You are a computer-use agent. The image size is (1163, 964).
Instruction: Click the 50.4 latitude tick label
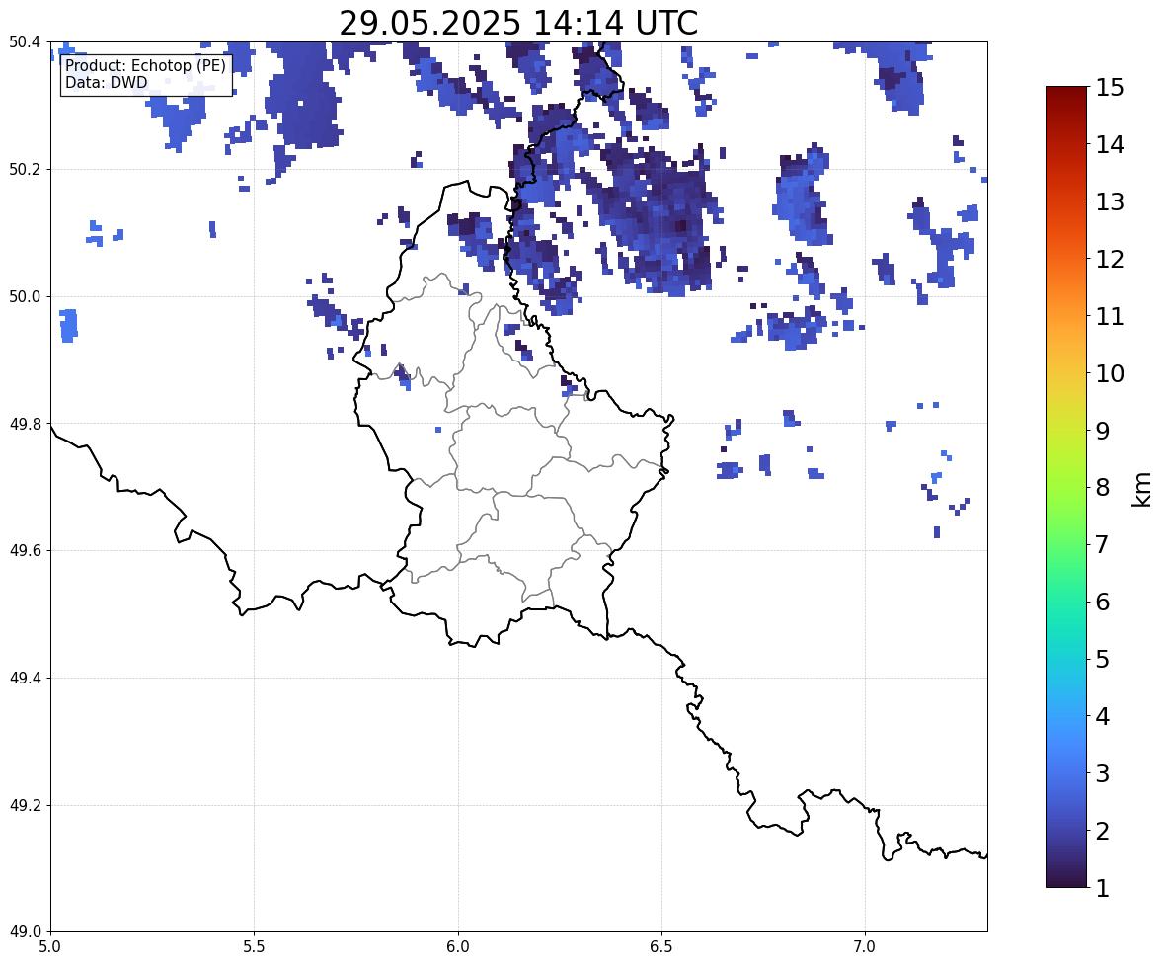24,42
